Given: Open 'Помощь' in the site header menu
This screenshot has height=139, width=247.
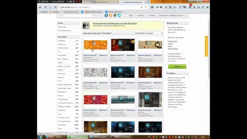Looking at the screenshot, I should tap(152, 15).
